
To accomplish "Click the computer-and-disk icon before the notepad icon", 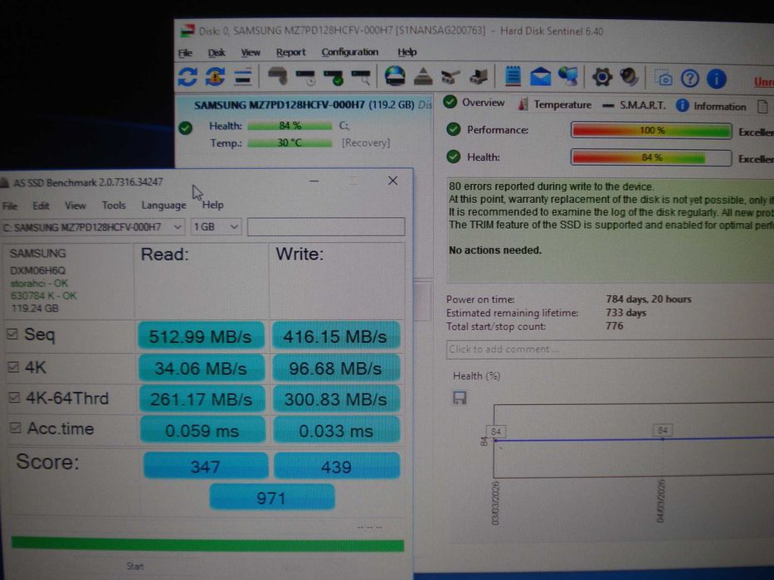I will coord(479,76).
